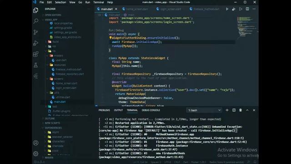This screenshot has width=291, height=164.
Task: Collapse the resources folder
Action: pyautogui.click(x=60, y=65)
